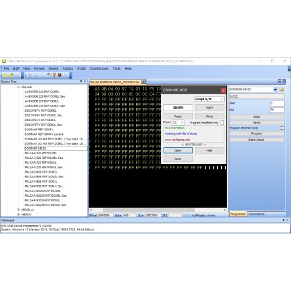Open the Script R/W dropdown
This screenshot has width=291, height=291.
[x=222, y=99]
